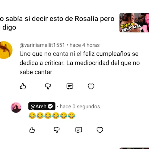Screen dimensions: 149x149
Task: Dislike the comment about mediocridad
Action: coord(48,86)
